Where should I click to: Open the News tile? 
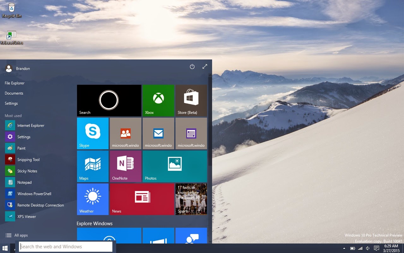pos(142,199)
